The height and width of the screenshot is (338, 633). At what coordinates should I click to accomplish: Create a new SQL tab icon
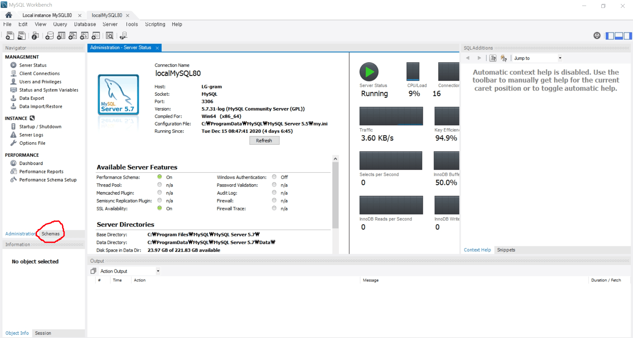[10, 36]
